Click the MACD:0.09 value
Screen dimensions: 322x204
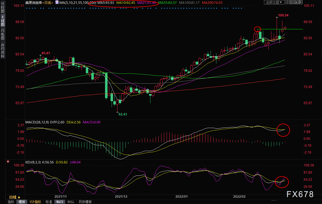pyautogui.click(x=92, y=122)
